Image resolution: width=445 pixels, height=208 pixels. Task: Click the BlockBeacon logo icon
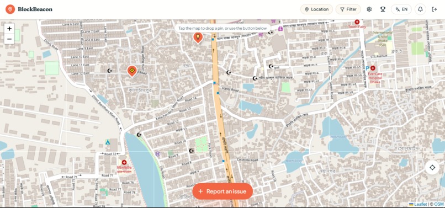click(10, 9)
